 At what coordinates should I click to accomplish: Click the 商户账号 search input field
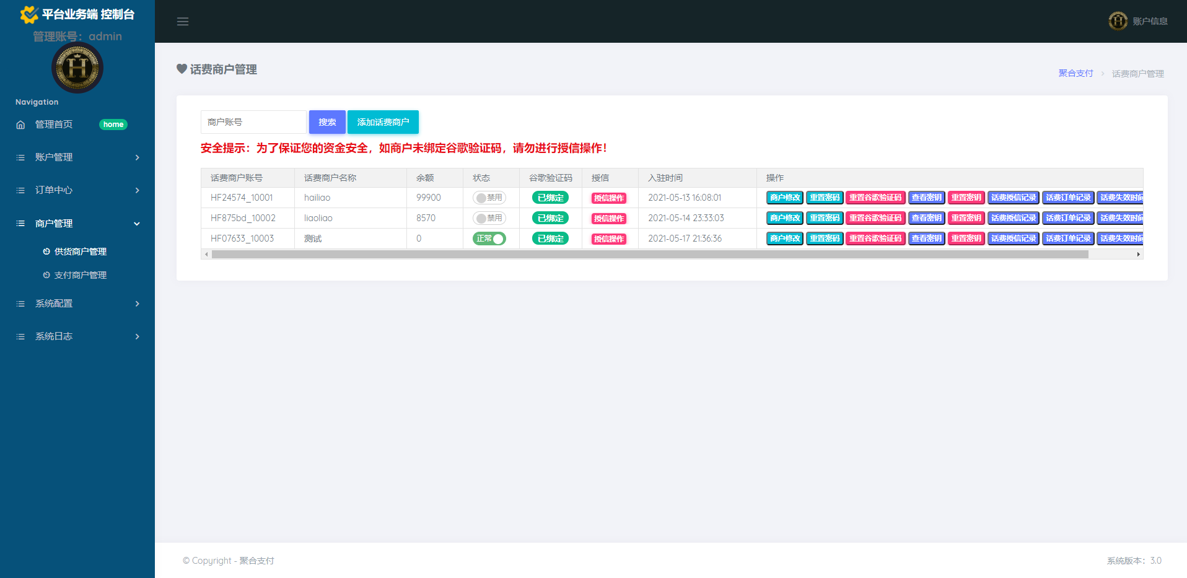[253, 122]
